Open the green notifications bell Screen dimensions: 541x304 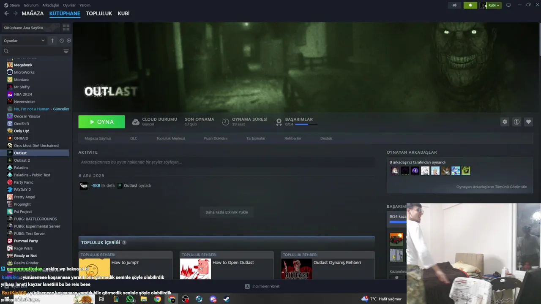click(x=470, y=5)
